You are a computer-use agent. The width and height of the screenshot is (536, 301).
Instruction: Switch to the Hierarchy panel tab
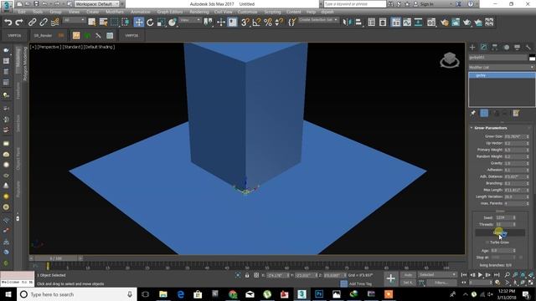point(495,48)
